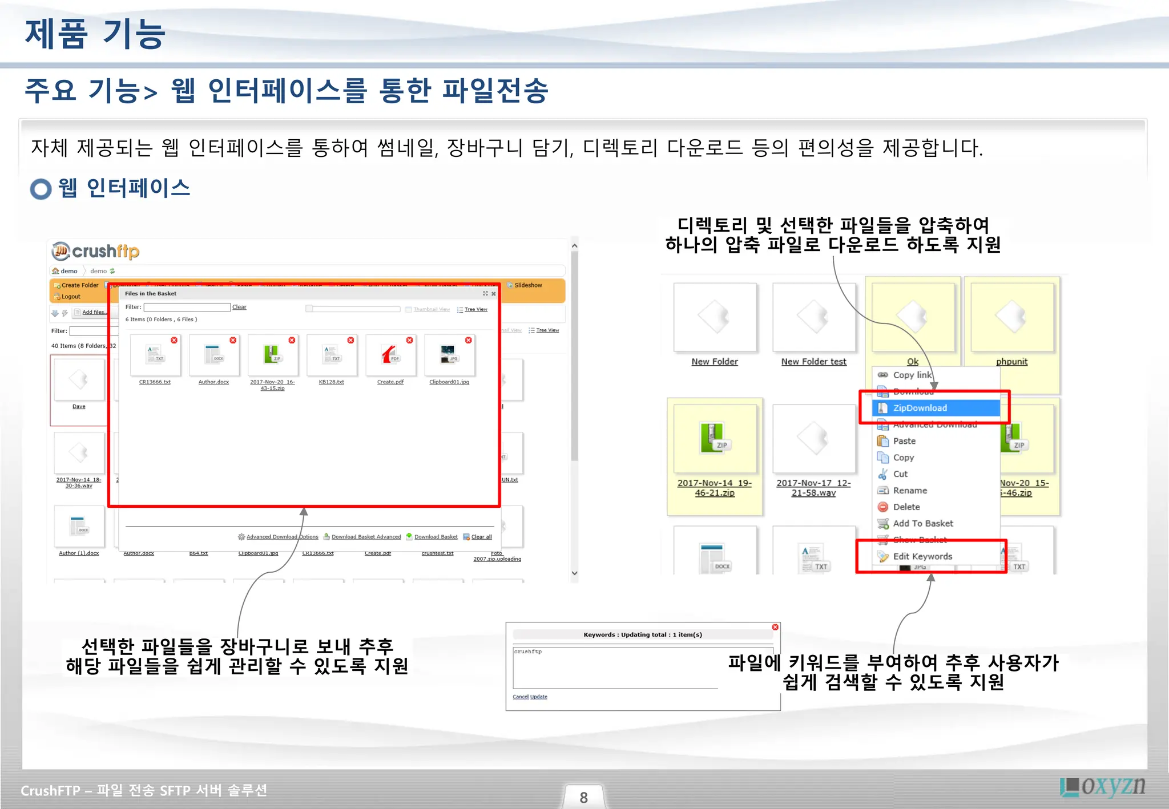Open 2017-Nov-14_18-30-36.wav in main list
1169x809 pixels.
(x=79, y=483)
